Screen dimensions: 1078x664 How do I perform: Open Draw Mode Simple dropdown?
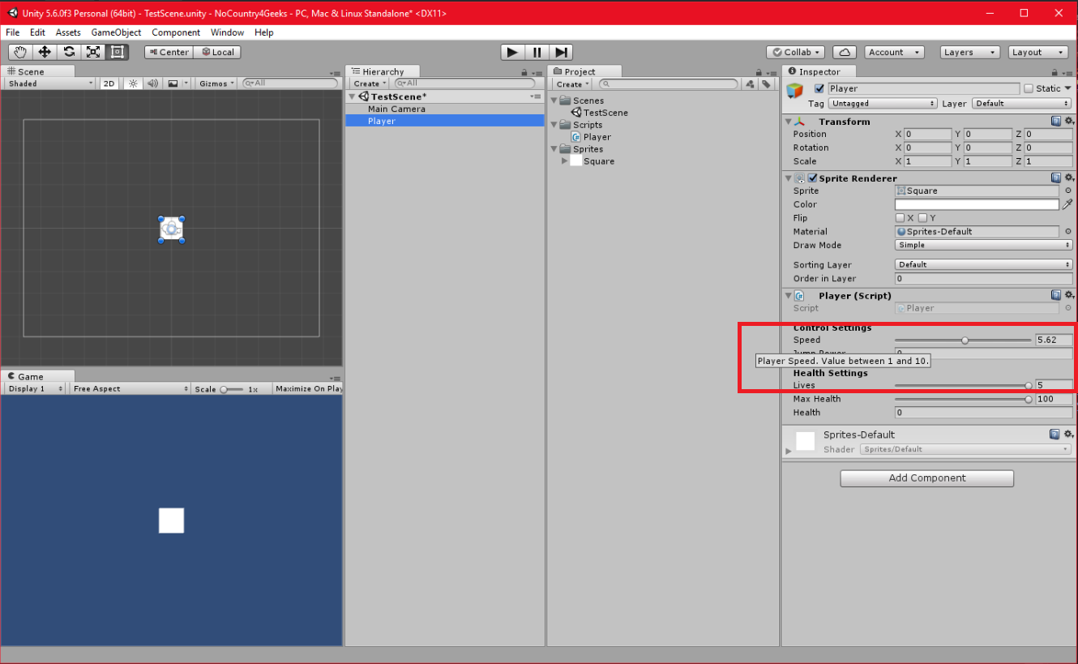[x=983, y=245]
